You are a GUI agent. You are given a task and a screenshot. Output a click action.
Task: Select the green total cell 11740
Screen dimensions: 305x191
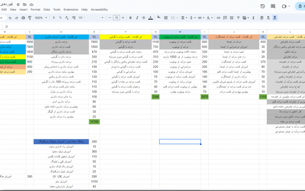pyautogui.click(x=94, y=122)
